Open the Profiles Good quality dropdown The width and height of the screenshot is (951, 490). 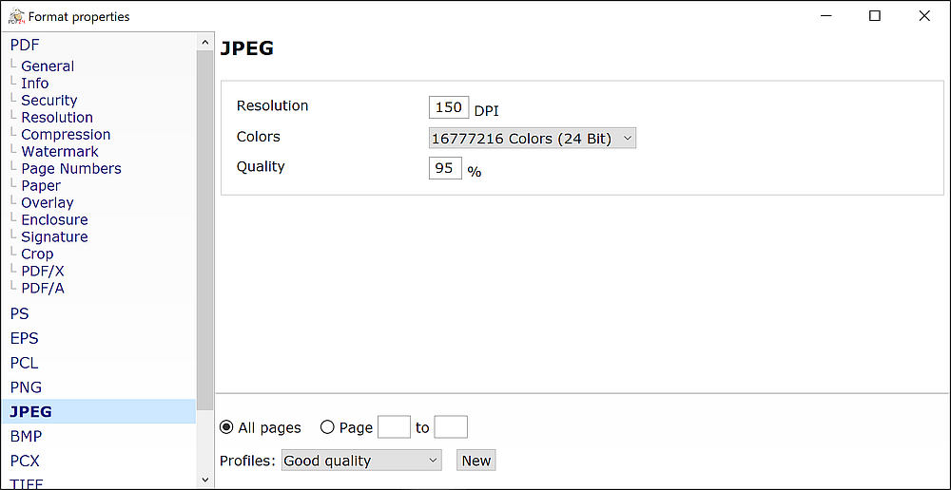click(361, 461)
